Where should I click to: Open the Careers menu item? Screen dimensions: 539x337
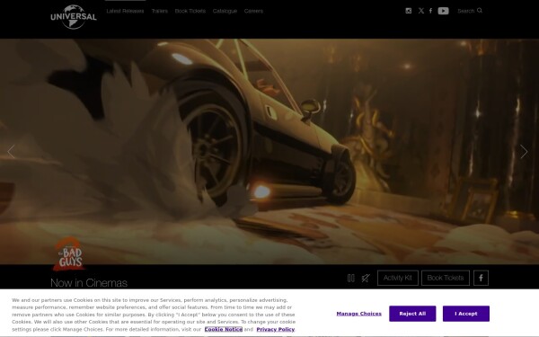(x=253, y=11)
